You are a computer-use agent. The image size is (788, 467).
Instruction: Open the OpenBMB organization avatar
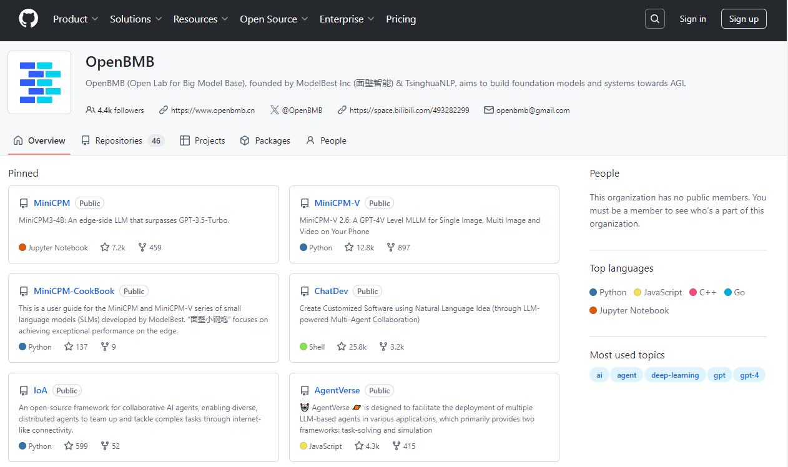[x=39, y=82]
